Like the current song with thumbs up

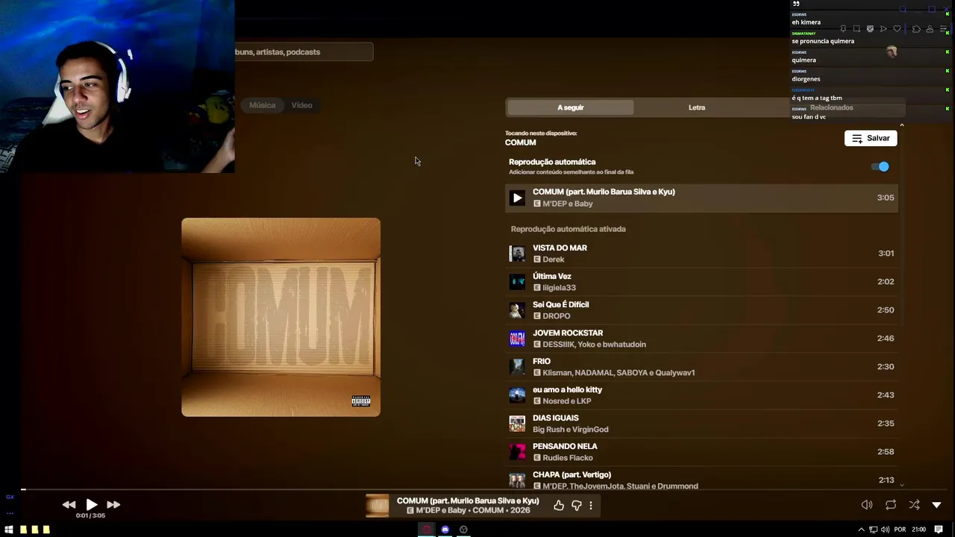pos(559,506)
